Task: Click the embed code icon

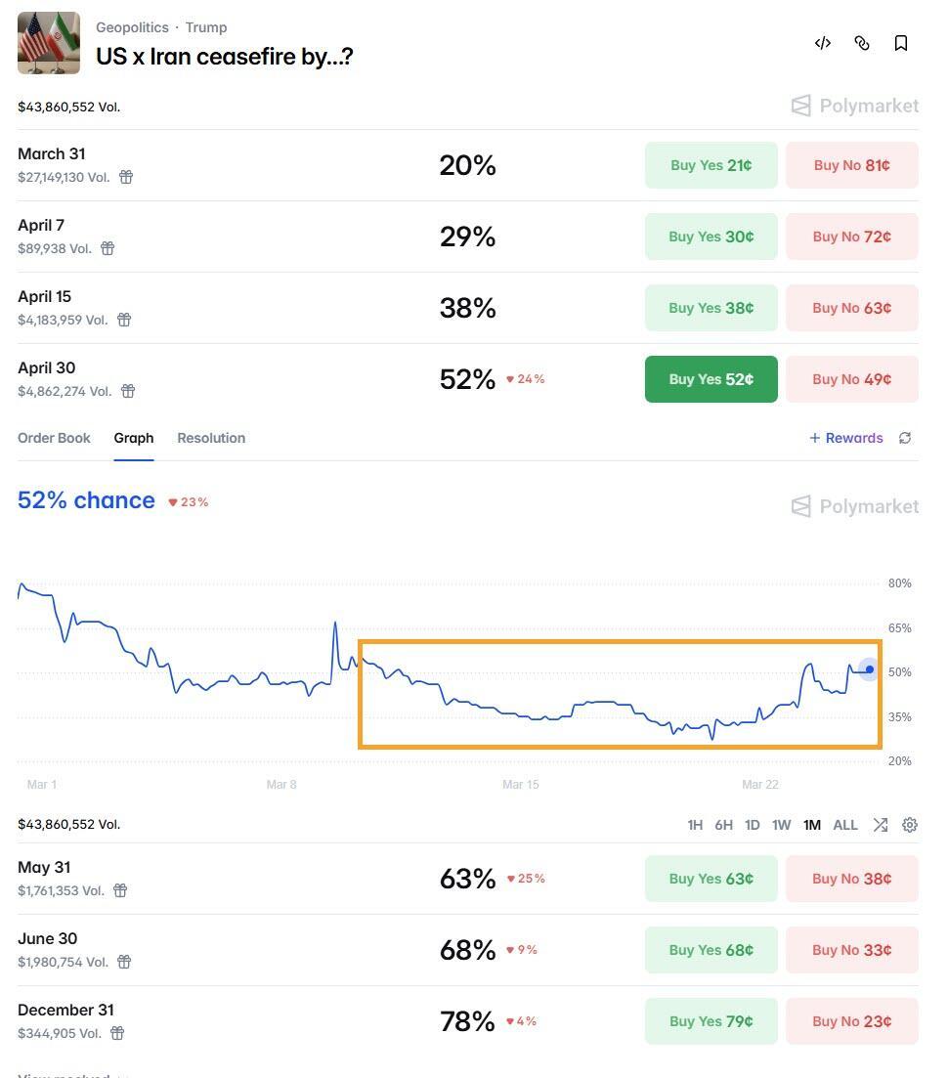Action: coord(823,43)
